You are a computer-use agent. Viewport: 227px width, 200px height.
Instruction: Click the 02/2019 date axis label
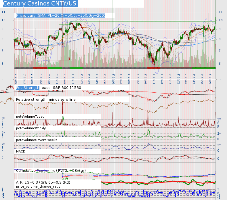(178, 79)
